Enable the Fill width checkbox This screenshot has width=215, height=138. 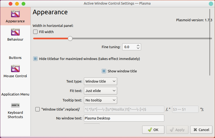[35, 32]
